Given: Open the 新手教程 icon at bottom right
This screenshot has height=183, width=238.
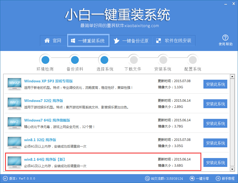Looking at the screenshot, I should 218,178.
